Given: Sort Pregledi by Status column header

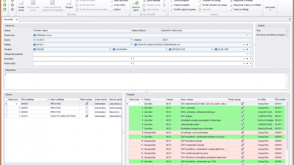Looking at the screenshot, I should tap(154, 99).
